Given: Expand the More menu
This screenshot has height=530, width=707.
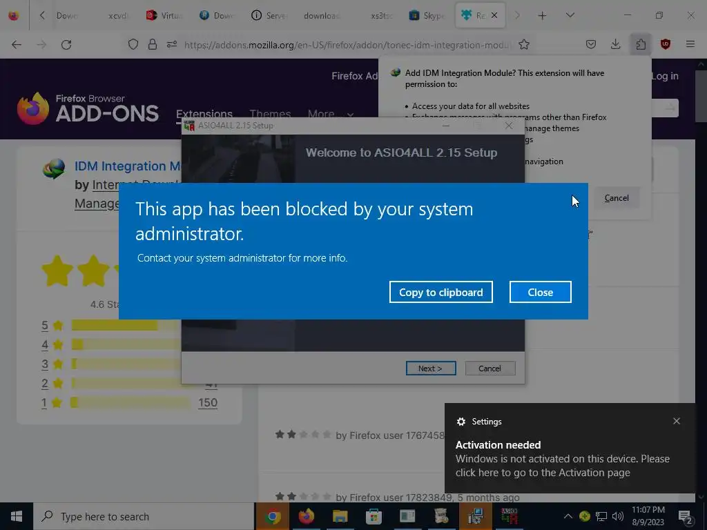Looking at the screenshot, I should tap(330, 114).
